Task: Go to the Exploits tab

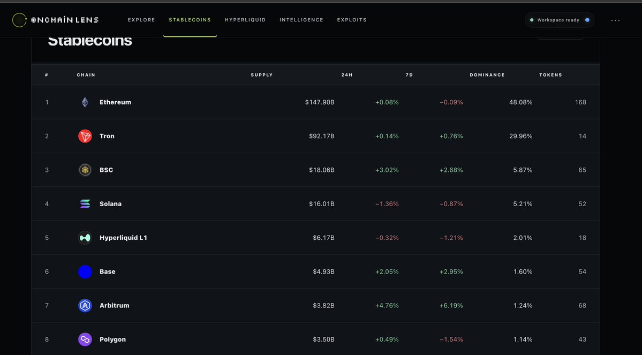Action: pyautogui.click(x=352, y=20)
